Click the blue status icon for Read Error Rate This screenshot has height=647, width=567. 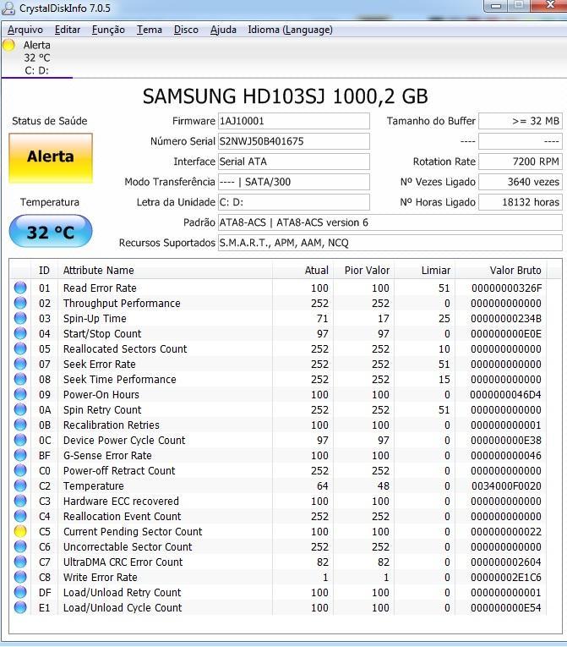click(x=20, y=288)
